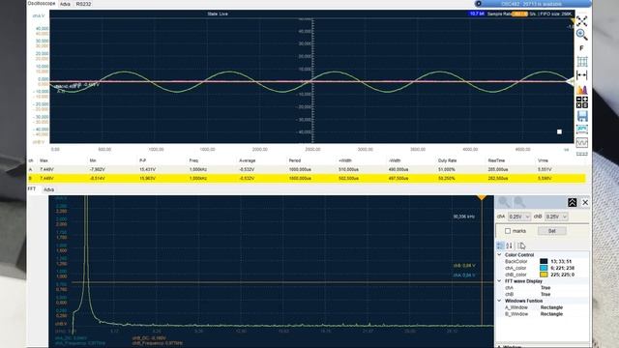Collapse the FFT wave Display section
The width and height of the screenshot is (619, 348).
(499, 281)
